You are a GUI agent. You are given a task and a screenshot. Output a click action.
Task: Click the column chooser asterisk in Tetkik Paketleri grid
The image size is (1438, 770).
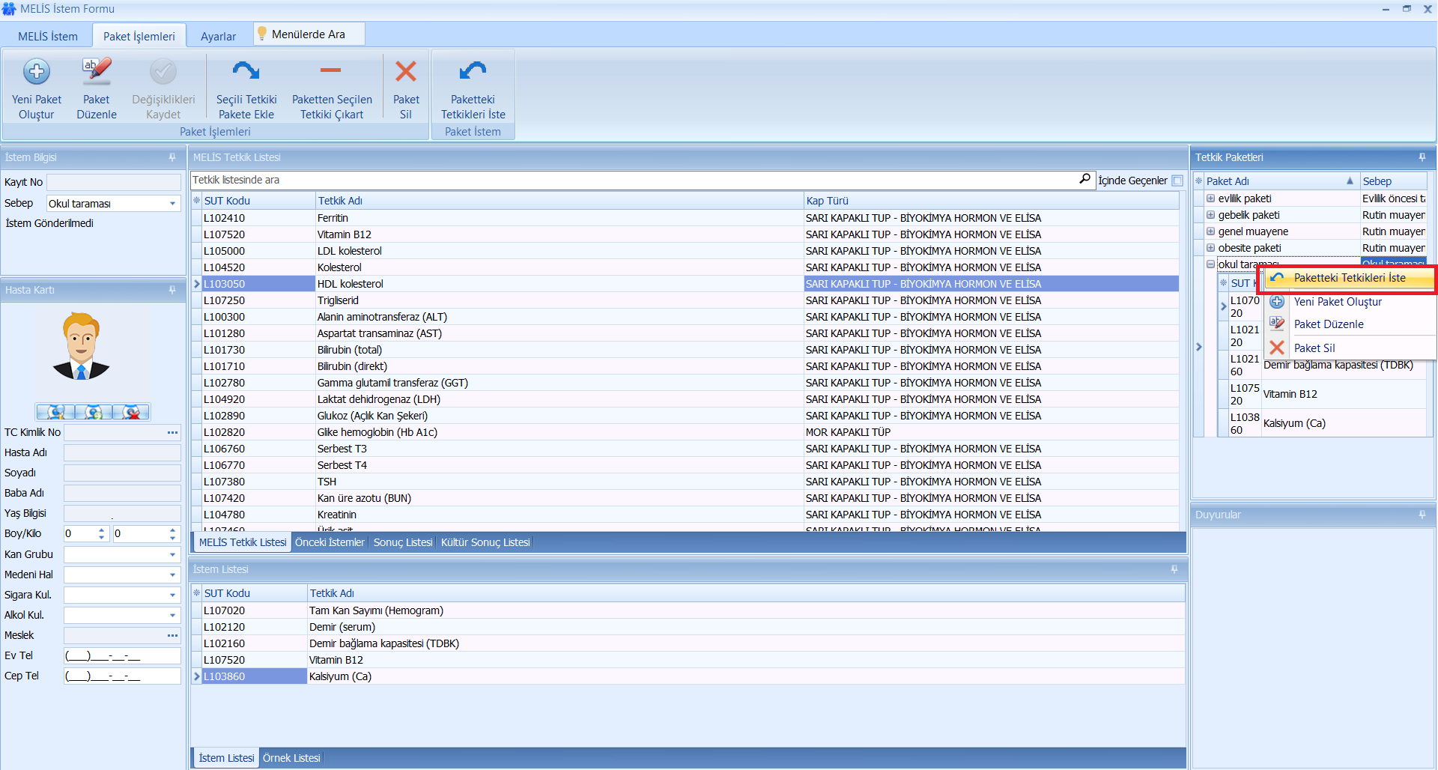point(1198,181)
